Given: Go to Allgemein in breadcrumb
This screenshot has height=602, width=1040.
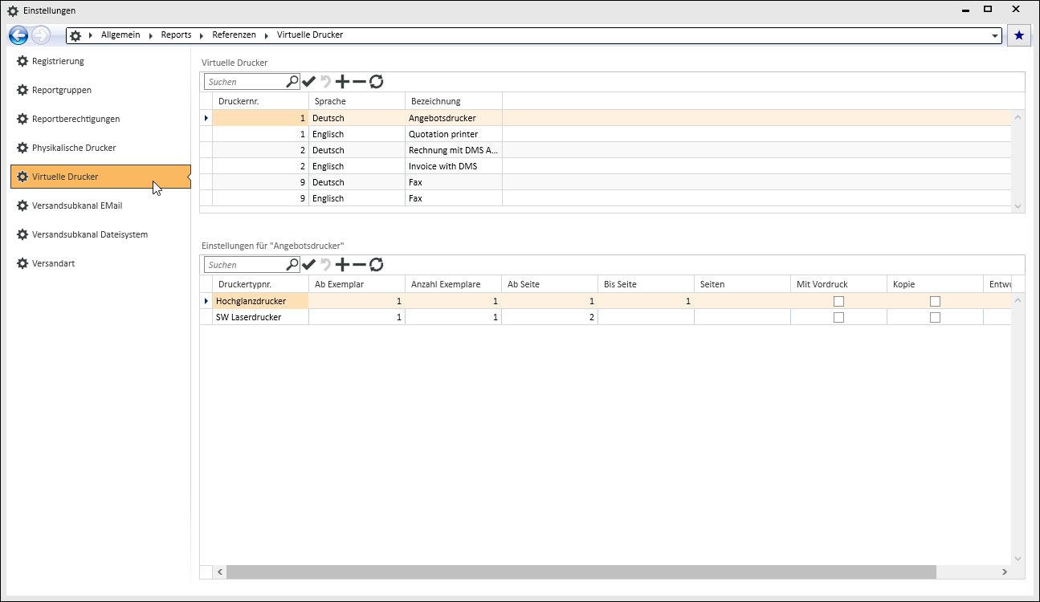Looking at the screenshot, I should [120, 35].
